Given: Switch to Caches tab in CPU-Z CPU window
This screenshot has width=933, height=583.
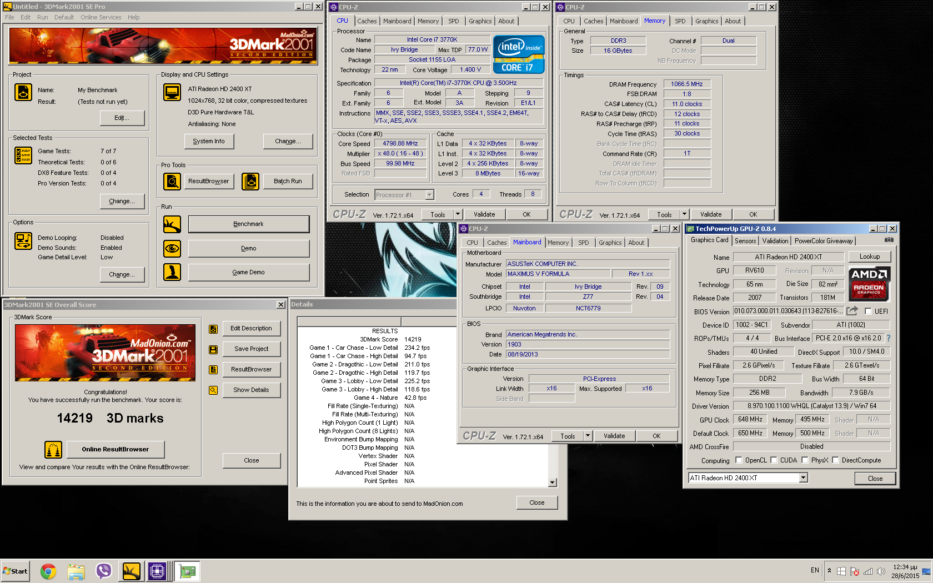Looking at the screenshot, I should pyautogui.click(x=367, y=21).
